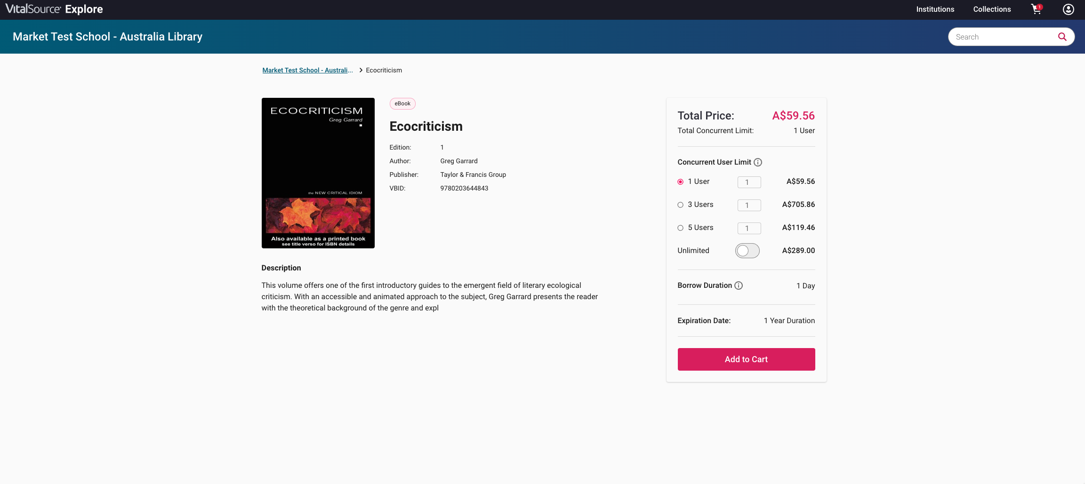Click the Ecocriticism breadcrumb text
Image resolution: width=1085 pixels, height=484 pixels.
pyautogui.click(x=384, y=70)
